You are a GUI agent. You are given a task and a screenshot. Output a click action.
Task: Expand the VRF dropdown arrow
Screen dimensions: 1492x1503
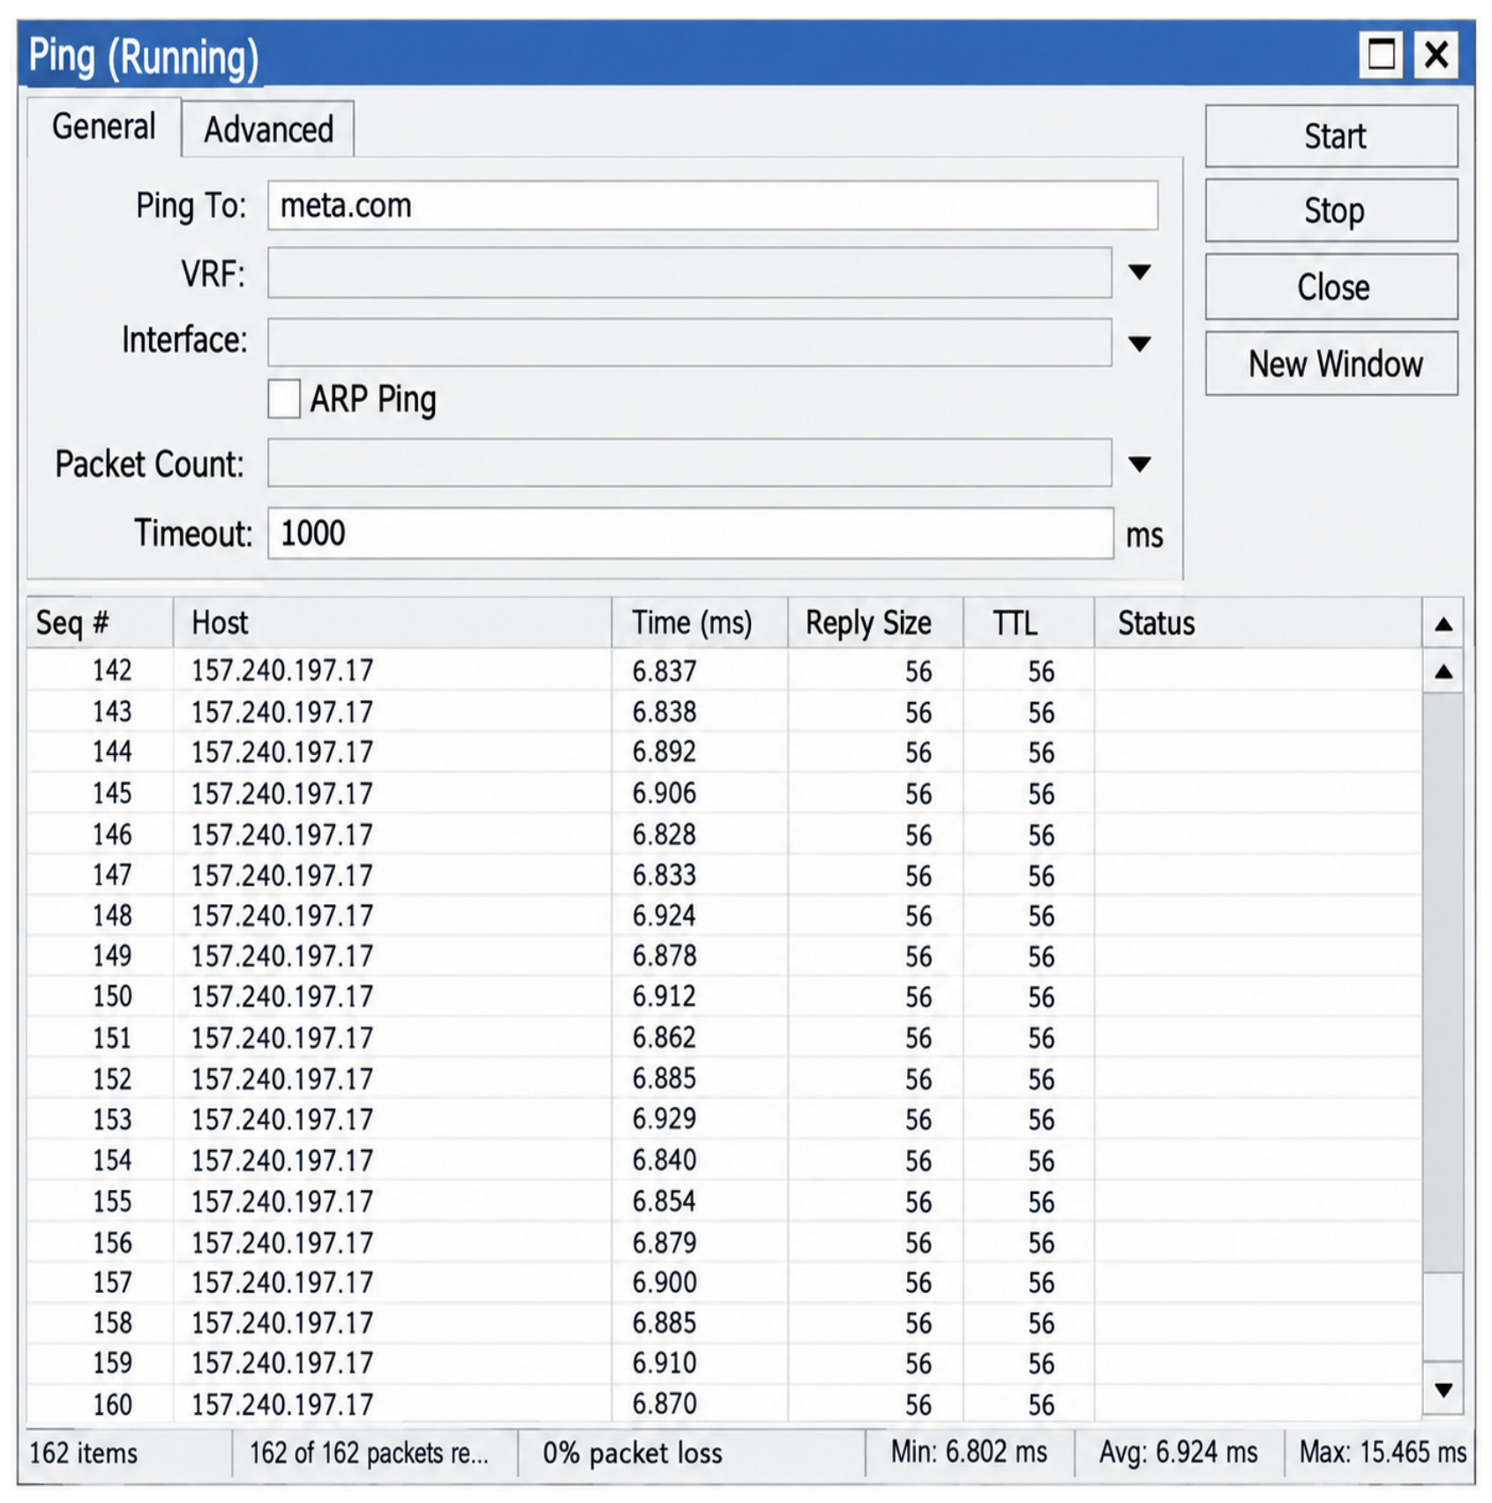pyautogui.click(x=1139, y=273)
